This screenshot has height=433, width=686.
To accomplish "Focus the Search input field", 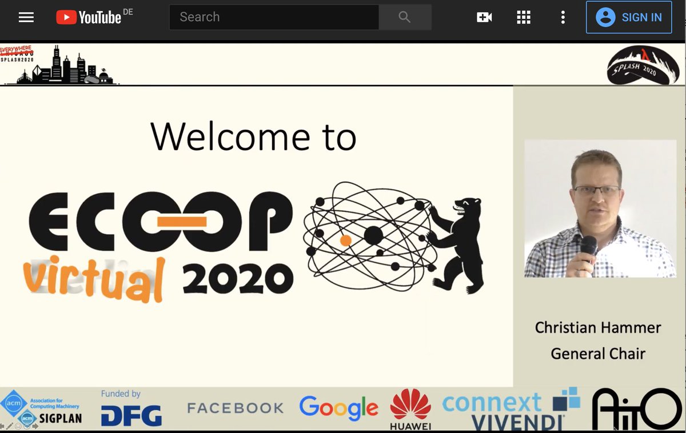I will (274, 17).
